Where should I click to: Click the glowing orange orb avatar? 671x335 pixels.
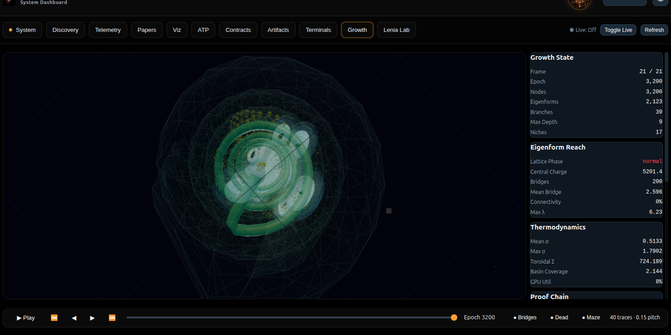(579, 3)
